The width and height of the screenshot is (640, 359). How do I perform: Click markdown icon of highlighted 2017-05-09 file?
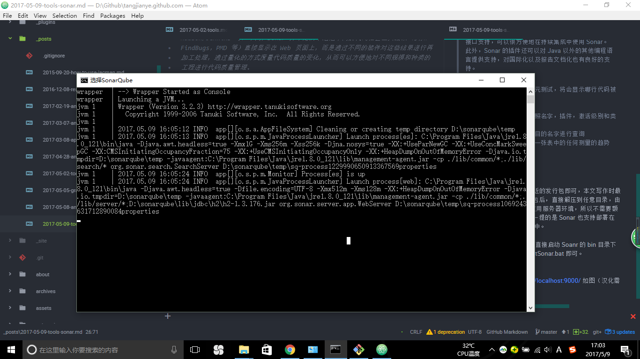click(29, 224)
